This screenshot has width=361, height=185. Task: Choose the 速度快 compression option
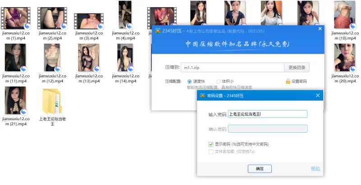[x=189, y=81]
